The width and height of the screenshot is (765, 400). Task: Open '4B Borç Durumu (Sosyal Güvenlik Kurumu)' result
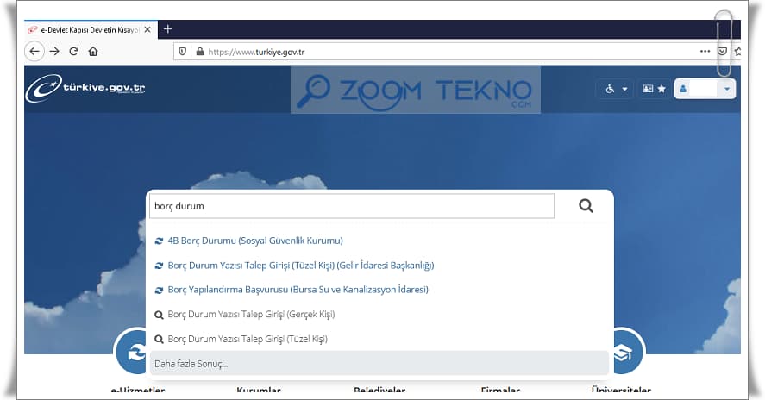255,241
